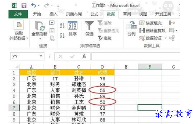
Task: Click 快速填充 flash fill
Action: (151, 23)
